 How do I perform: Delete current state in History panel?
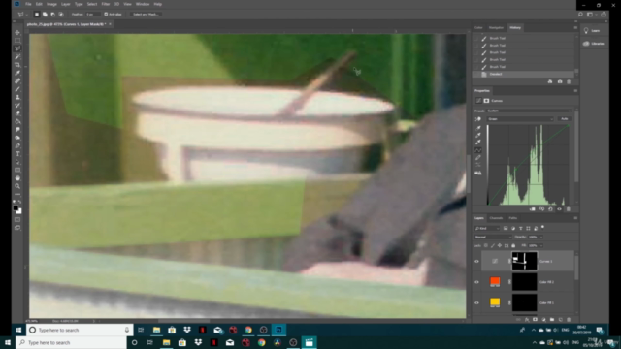569,81
